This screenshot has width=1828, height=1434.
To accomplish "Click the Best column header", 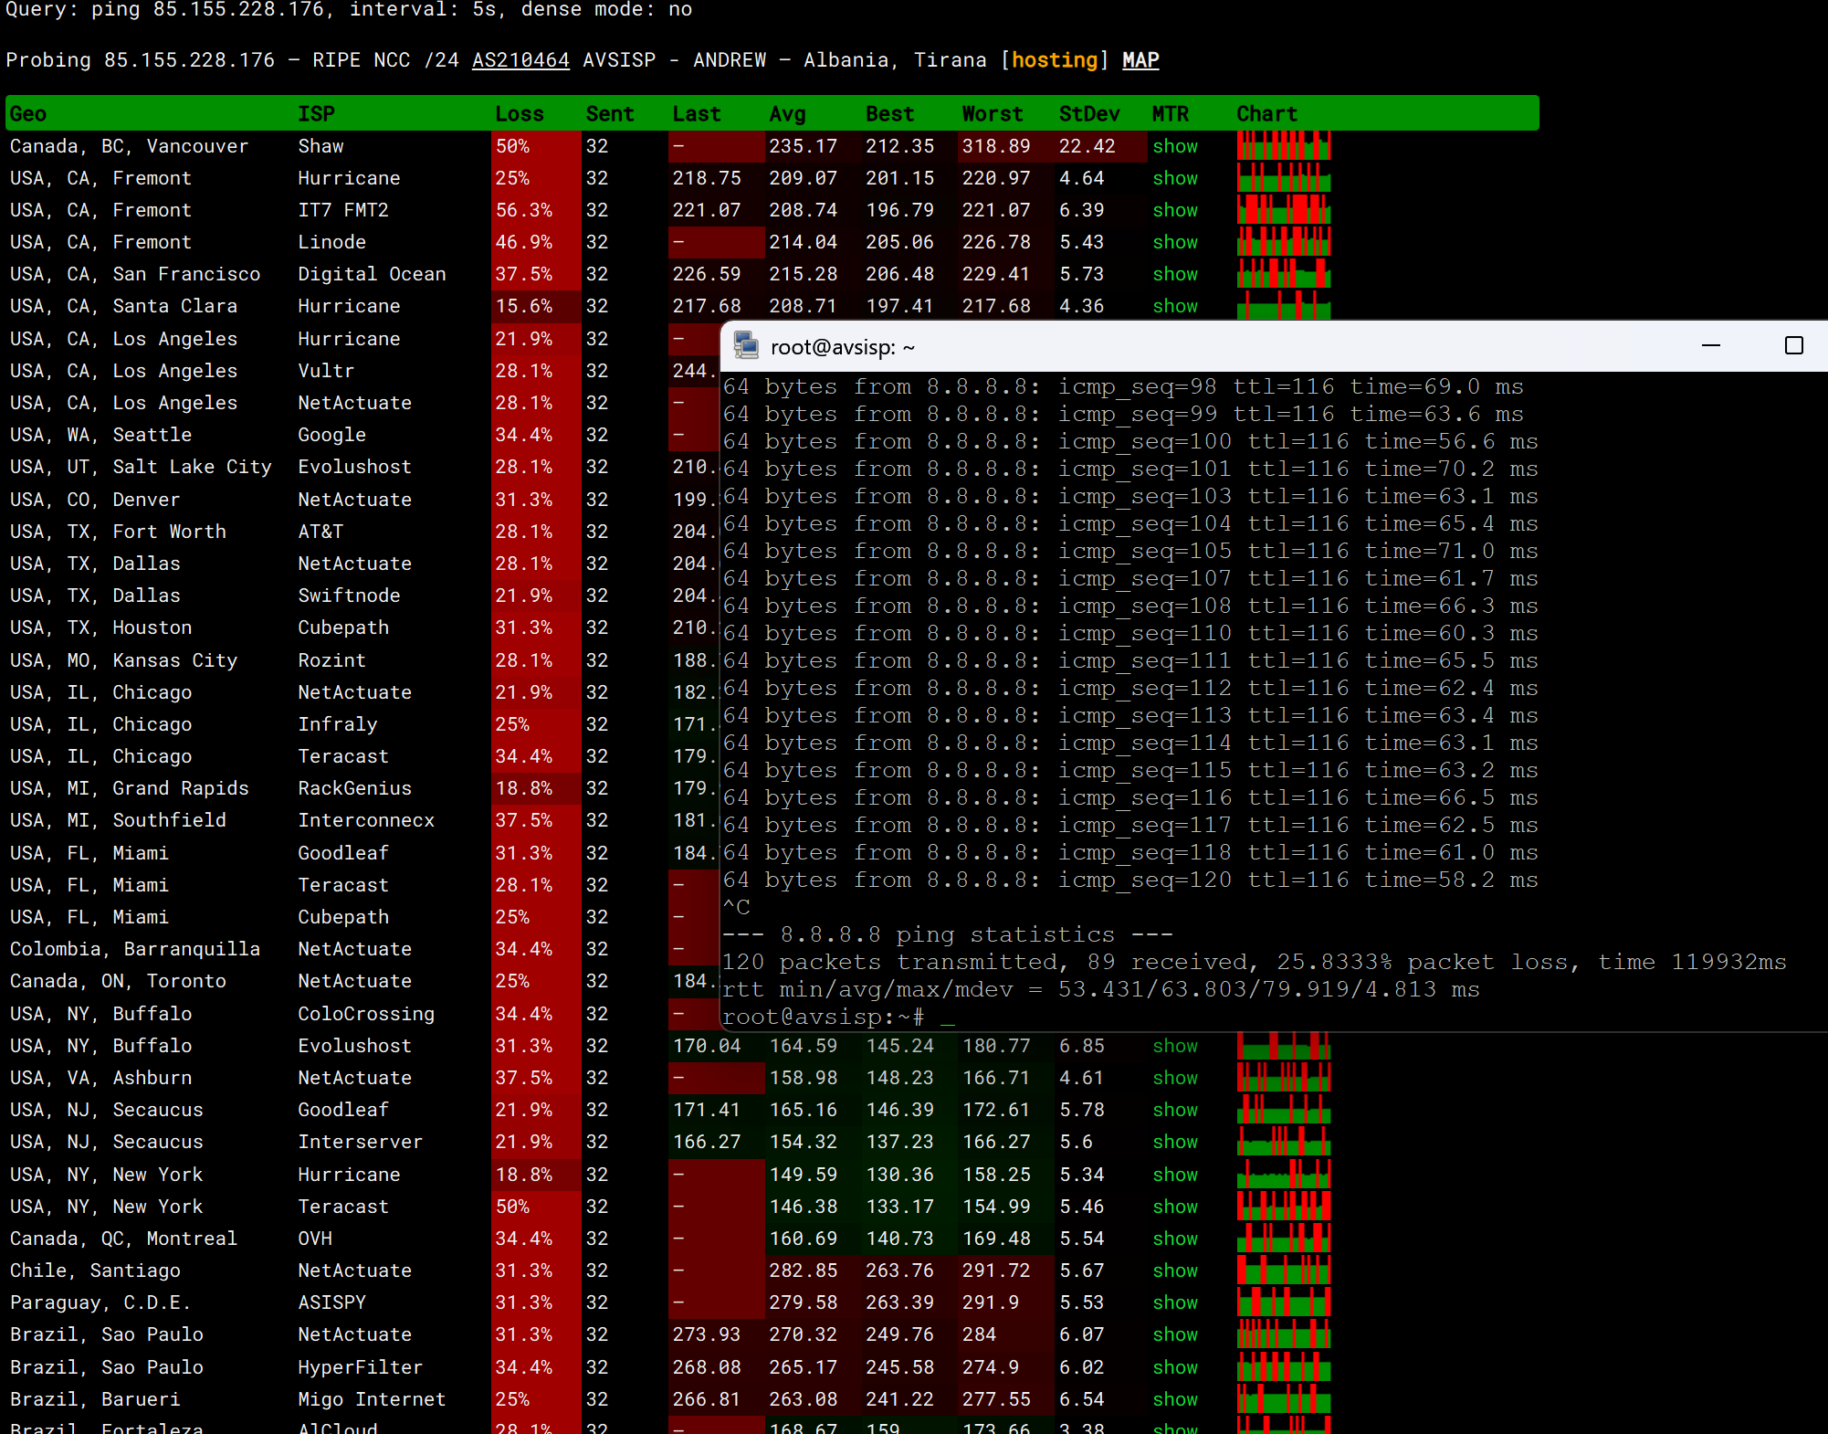I will (x=890, y=114).
